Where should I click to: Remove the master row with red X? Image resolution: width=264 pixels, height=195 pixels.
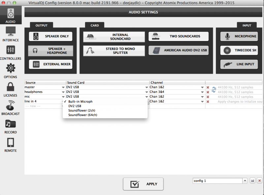[x=208, y=87]
